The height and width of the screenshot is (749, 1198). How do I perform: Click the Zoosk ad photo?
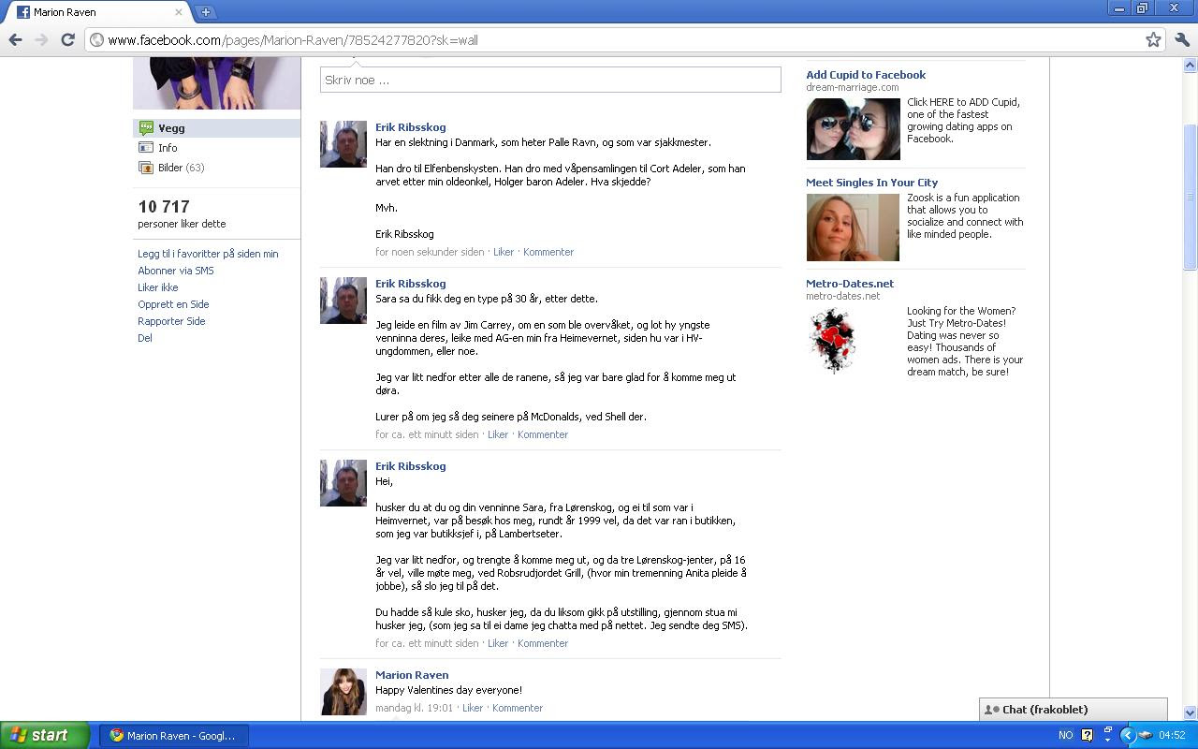click(853, 228)
